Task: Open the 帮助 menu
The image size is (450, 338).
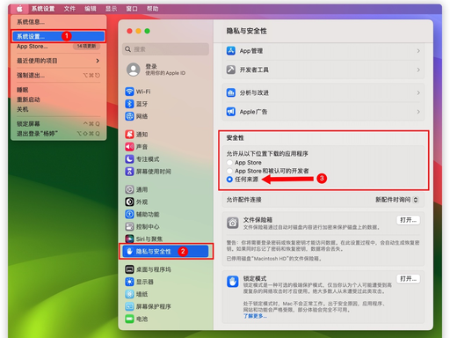Action: [153, 9]
